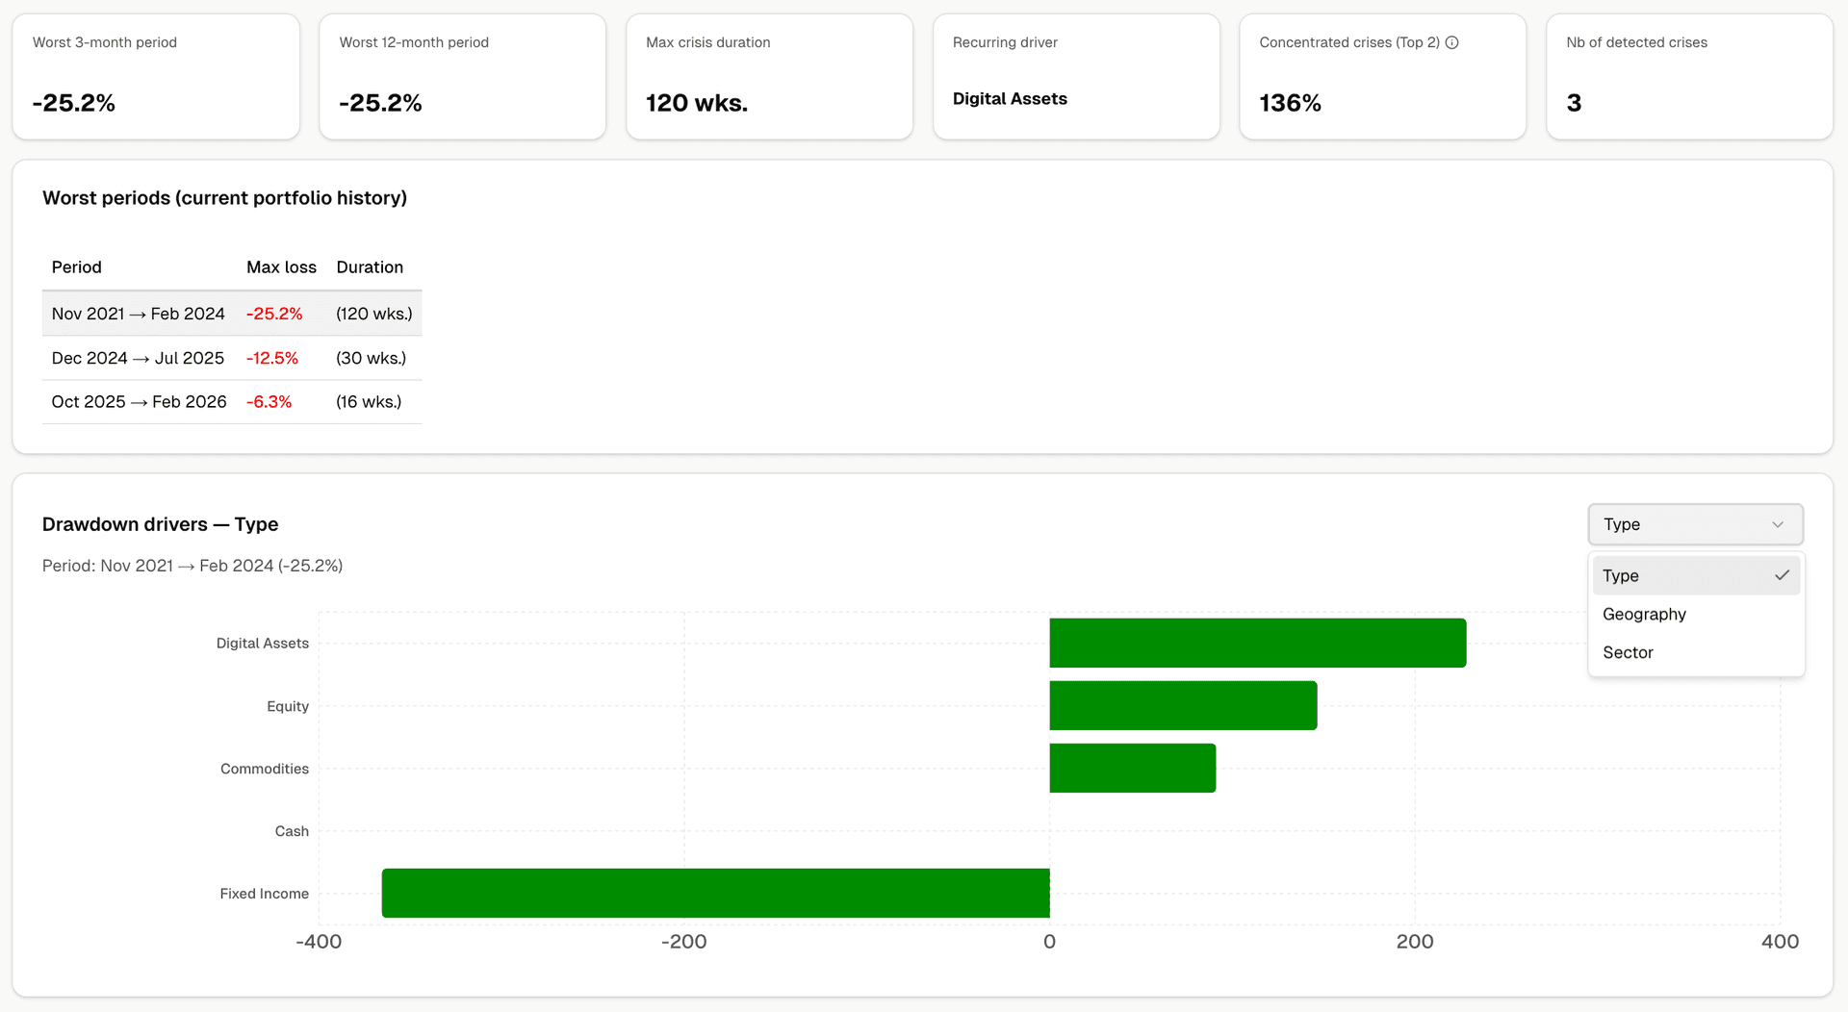Click the info icon beside Concentrated crises
Screen dimensions: 1848x1012
(1451, 42)
